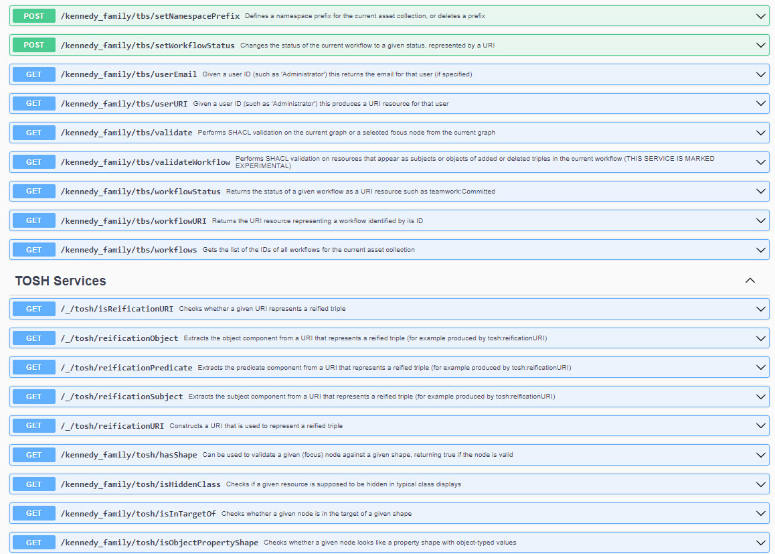Expand the workflowStatus endpoint chevron
Image resolution: width=775 pixels, height=554 pixels.
(760, 192)
